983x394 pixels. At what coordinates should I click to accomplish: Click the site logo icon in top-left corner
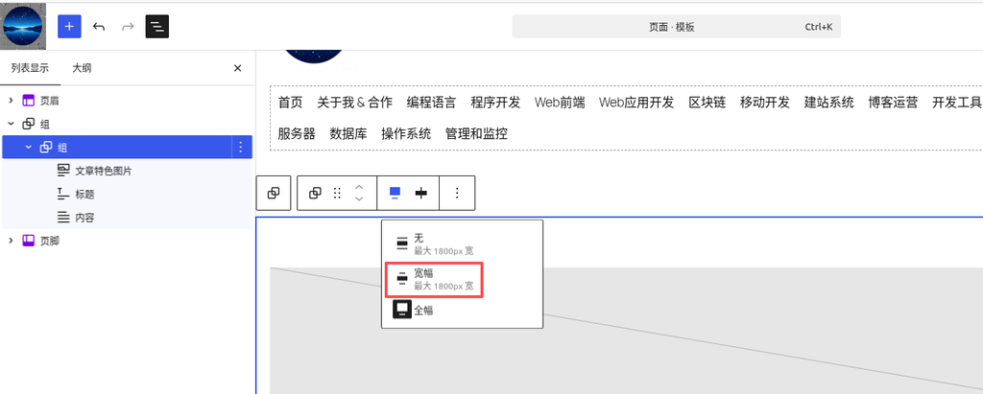pos(23,26)
